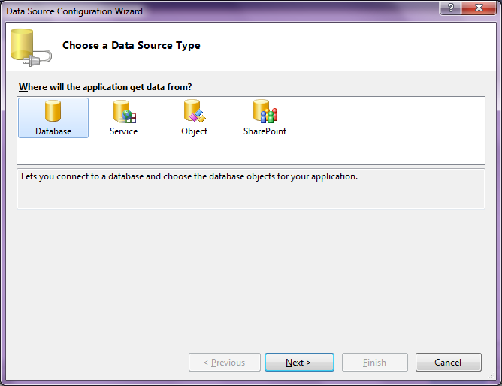Select the Service data source icon
Image resolution: width=502 pixels, height=386 pixels.
tap(123, 112)
